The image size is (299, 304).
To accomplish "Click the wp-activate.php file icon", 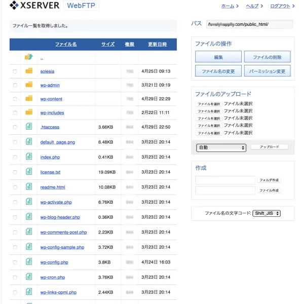I will tap(29, 202).
